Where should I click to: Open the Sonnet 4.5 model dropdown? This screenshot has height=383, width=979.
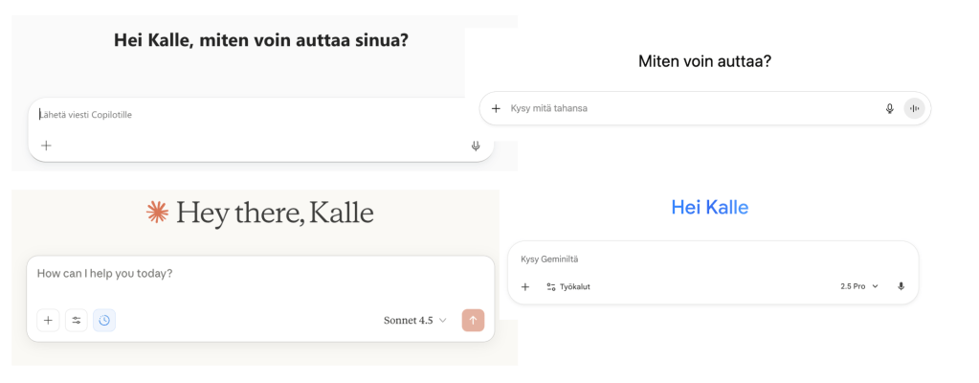pos(414,321)
